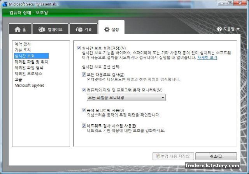The width and height of the screenshot is (249, 174).
Task: Select 예약 검사 in the settings list
Action: [x=23, y=44]
